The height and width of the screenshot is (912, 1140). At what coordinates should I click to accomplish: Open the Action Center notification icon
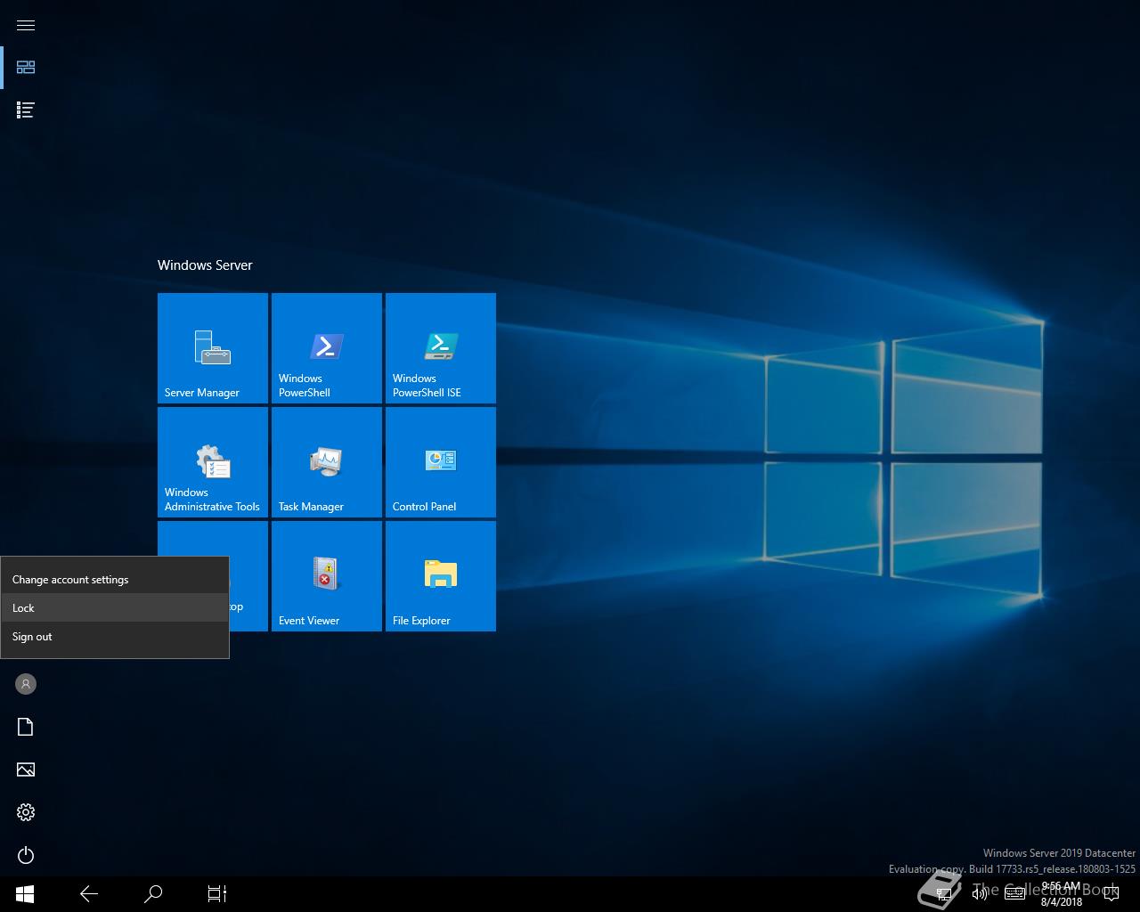tap(1111, 894)
